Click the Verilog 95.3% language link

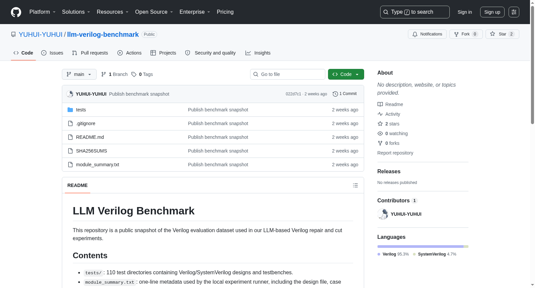[393, 254]
